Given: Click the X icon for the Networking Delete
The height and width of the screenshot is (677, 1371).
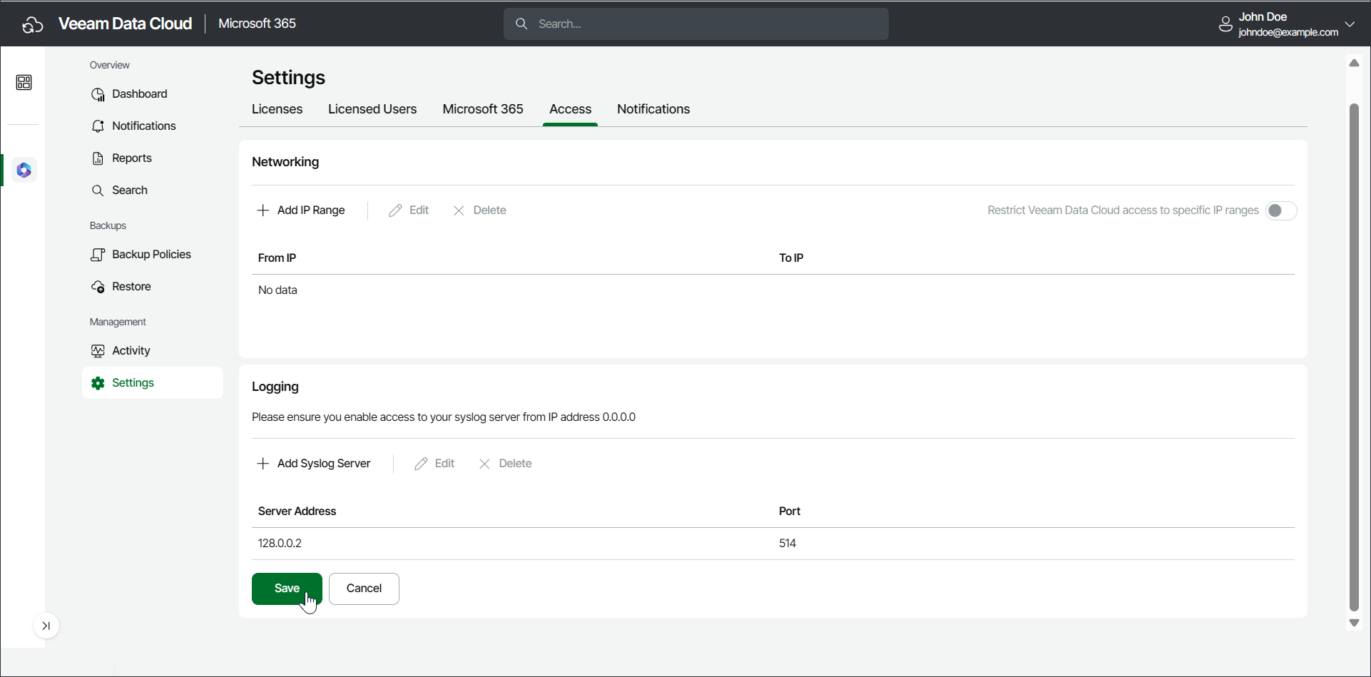Looking at the screenshot, I should click(x=459, y=210).
